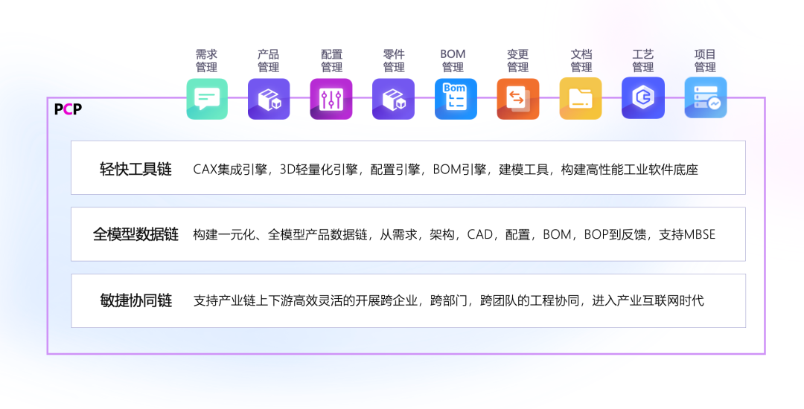Viewport: 804px width, 409px height.
Task: Select the yellow 文档管理 folder icon
Action: pyautogui.click(x=581, y=99)
